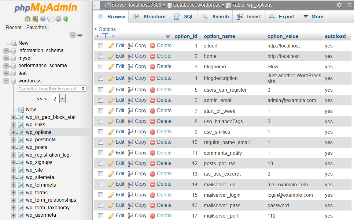
Task: Click pencil Edit icon for siteurl row
Action: pyautogui.click(x=111, y=46)
